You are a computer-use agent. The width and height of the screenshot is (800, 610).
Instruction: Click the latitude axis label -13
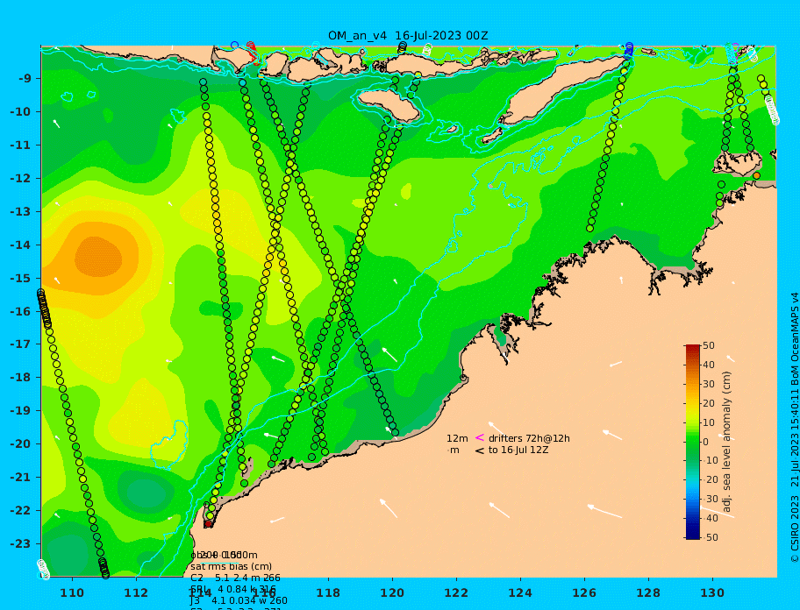[x=21, y=211]
